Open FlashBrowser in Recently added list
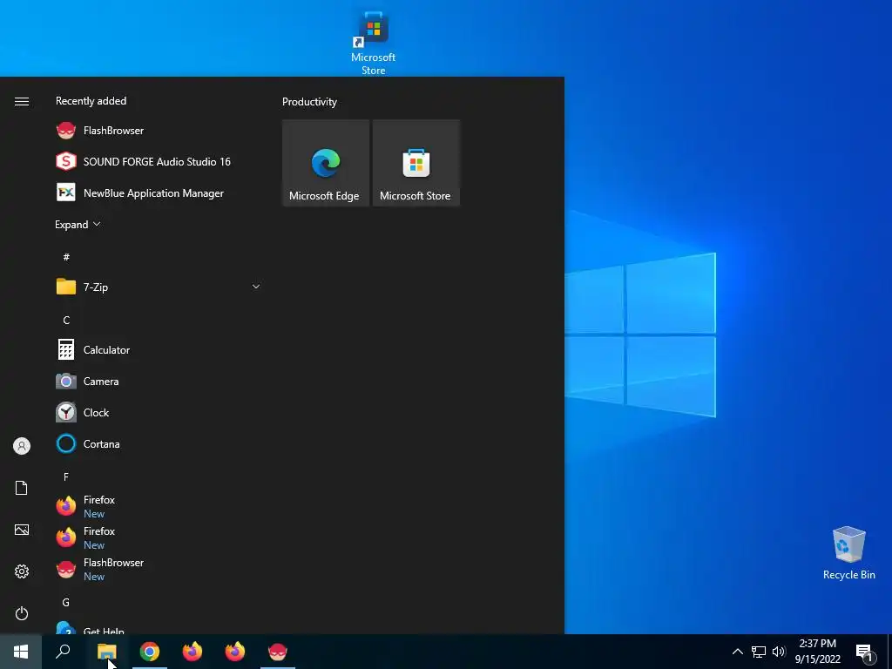Viewport: 892px width, 669px height. point(158,131)
